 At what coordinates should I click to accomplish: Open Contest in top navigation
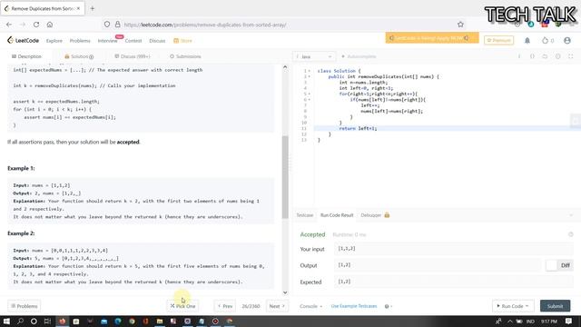pyautogui.click(x=133, y=40)
